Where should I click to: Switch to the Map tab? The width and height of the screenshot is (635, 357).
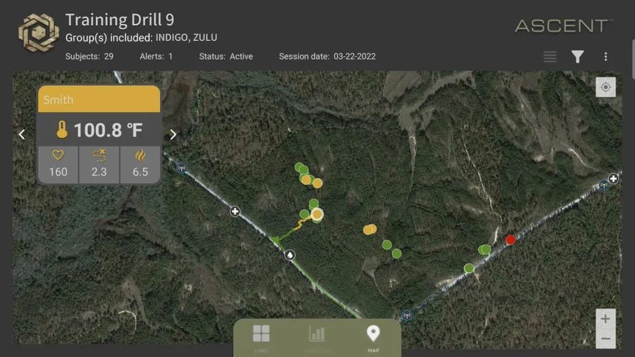point(373,338)
